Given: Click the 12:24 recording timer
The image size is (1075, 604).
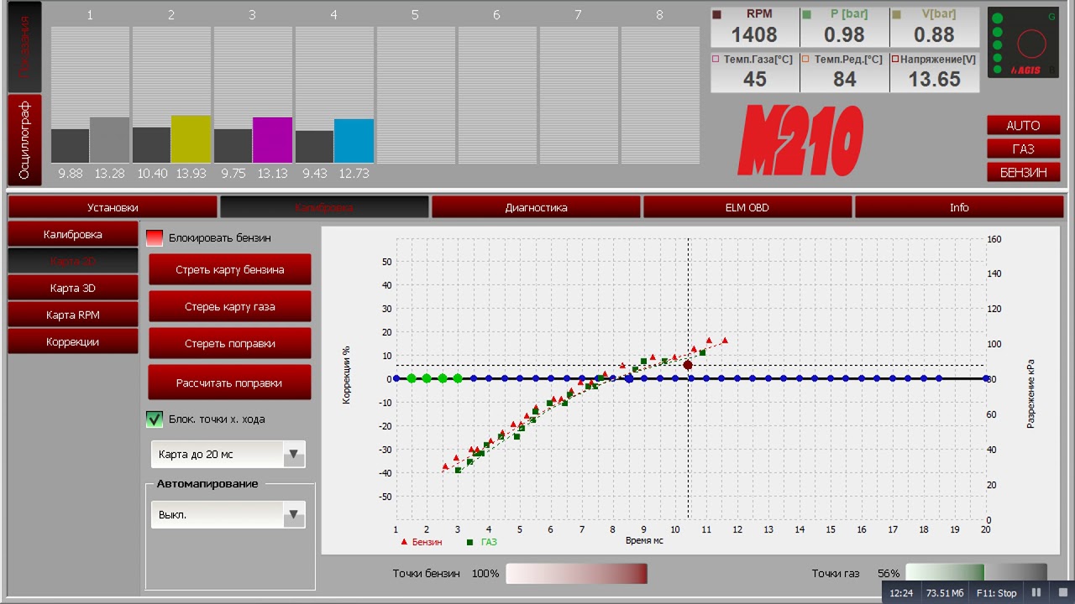Looking at the screenshot, I should pos(900,593).
